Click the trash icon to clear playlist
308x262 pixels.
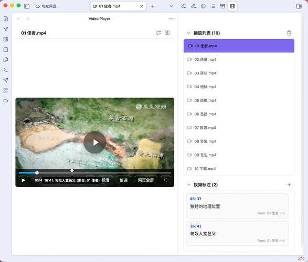[x=289, y=33]
